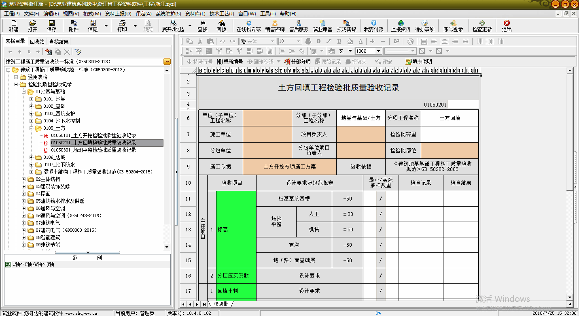
Task: Switch to the 回收站 tab
Action: coord(37,42)
